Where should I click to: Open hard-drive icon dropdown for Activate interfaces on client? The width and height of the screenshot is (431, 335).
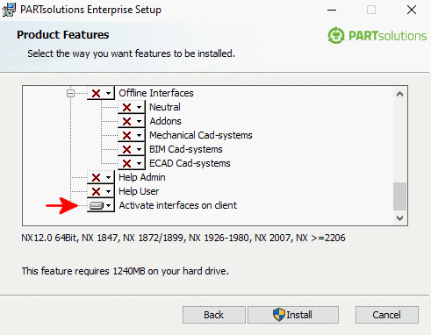pos(101,205)
